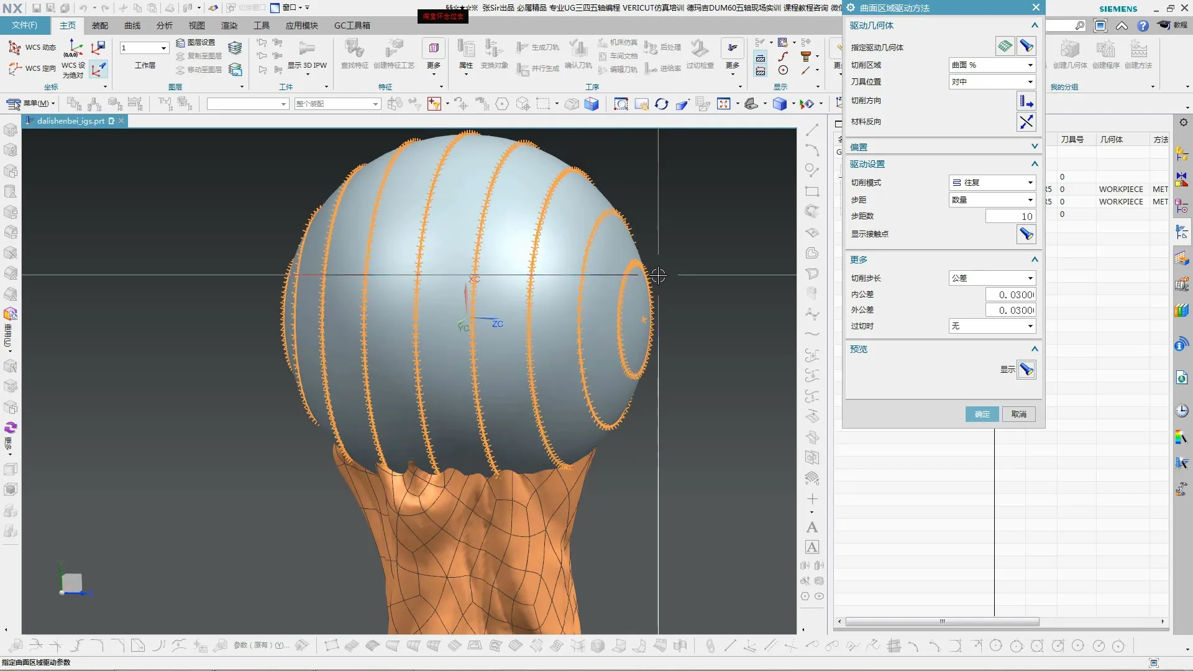
Task: Click the OK confirm button
Action: tap(982, 414)
